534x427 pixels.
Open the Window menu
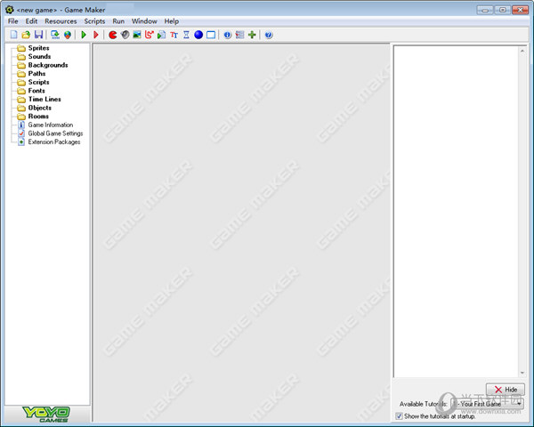[x=144, y=21]
